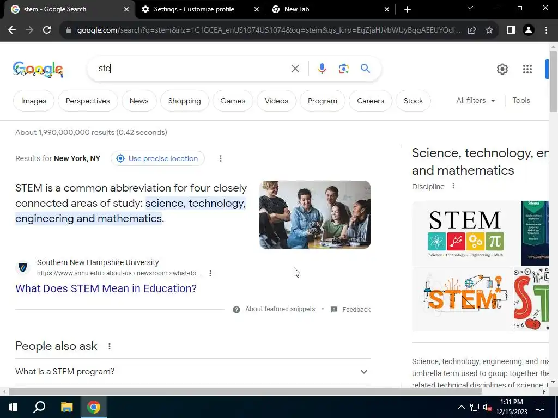Open the Windows Start menu
This screenshot has height=418, width=558.
(x=13, y=407)
